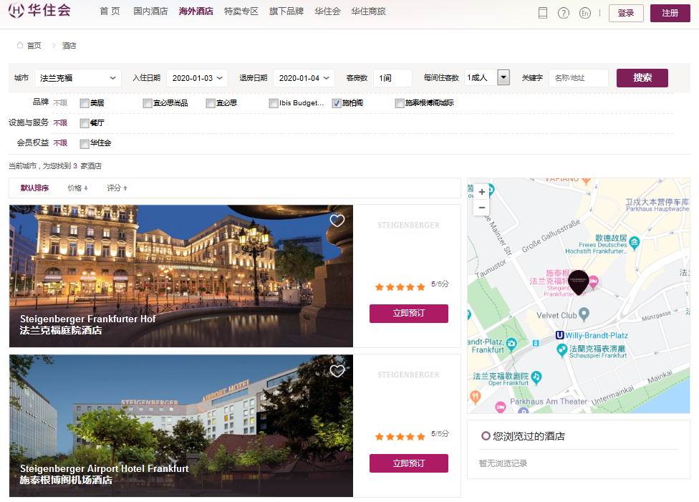Favorite Steigenberger Airport Hotel with heart icon
This screenshot has width=699, height=502.
(x=337, y=370)
